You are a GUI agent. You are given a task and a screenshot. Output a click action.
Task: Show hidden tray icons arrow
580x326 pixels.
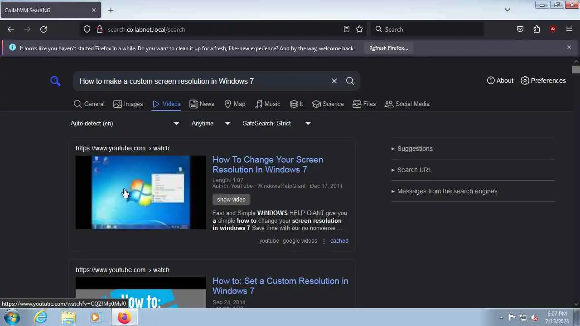tap(501, 317)
